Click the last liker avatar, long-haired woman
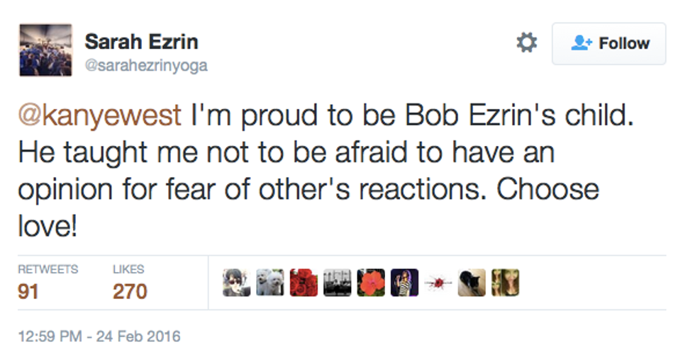The width and height of the screenshot is (695, 352). coord(505,283)
